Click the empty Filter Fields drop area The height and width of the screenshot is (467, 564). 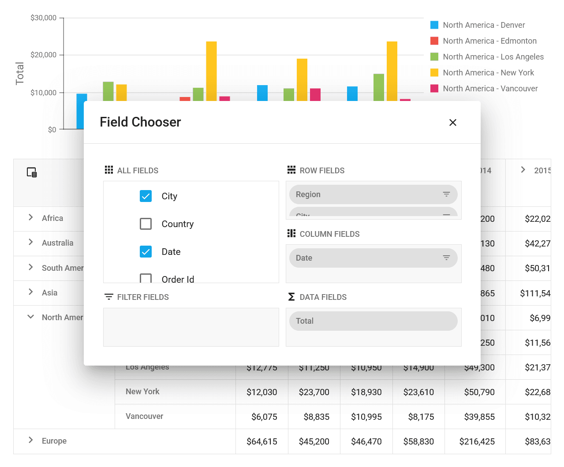[191, 327]
